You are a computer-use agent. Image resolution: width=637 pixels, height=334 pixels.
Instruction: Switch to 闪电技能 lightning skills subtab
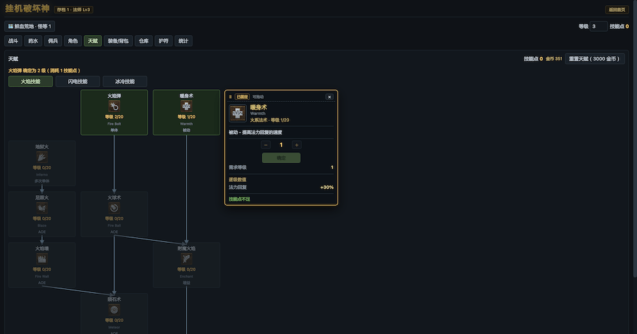(x=78, y=81)
